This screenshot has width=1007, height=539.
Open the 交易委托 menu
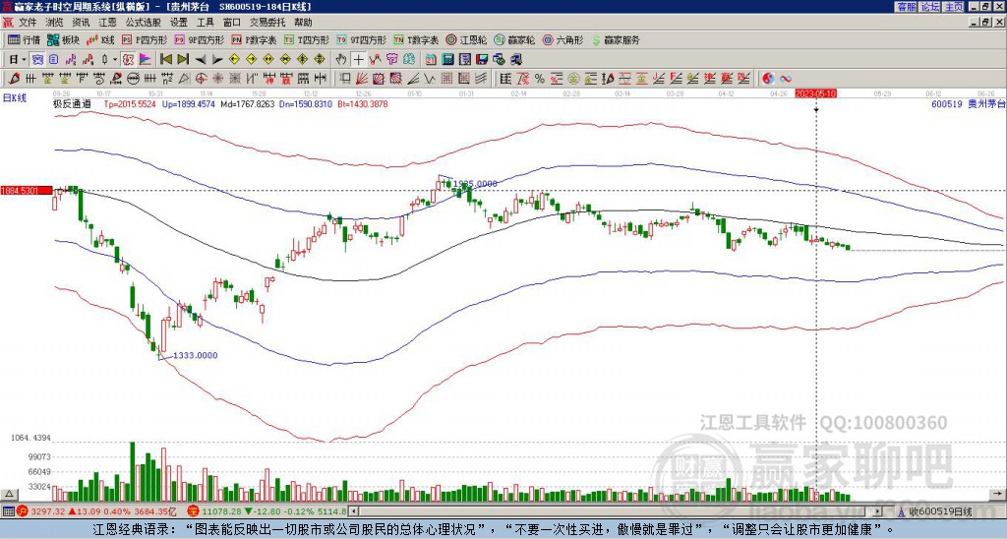pos(267,23)
